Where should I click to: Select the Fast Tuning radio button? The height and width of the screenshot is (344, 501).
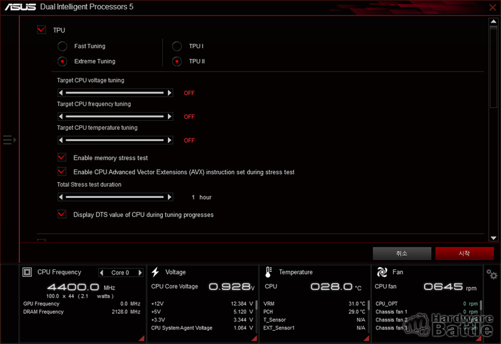click(62, 46)
